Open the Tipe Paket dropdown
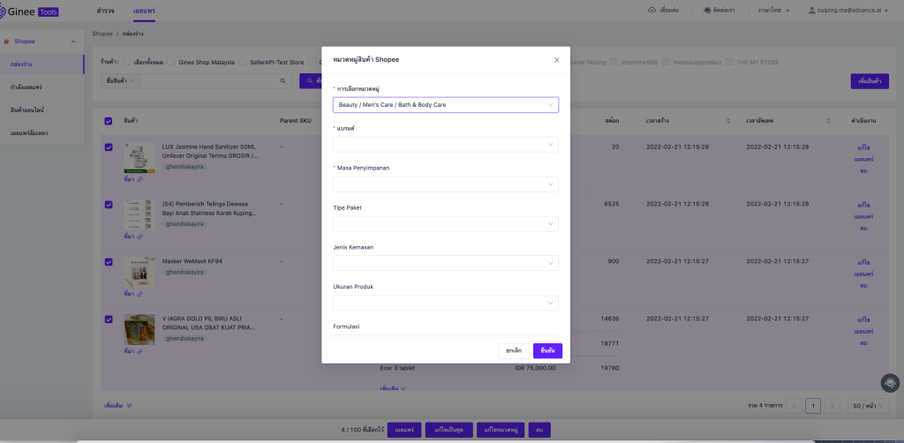This screenshot has width=904, height=443. click(x=446, y=223)
